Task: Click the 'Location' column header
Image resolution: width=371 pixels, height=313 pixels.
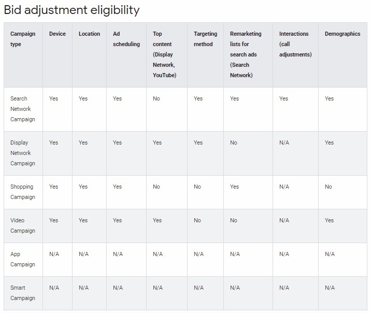Action: coord(89,34)
